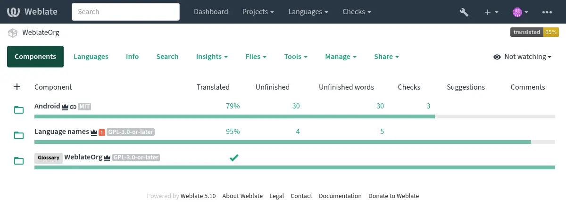
Task: Open Android's 3 failing checks
Action: (x=428, y=106)
